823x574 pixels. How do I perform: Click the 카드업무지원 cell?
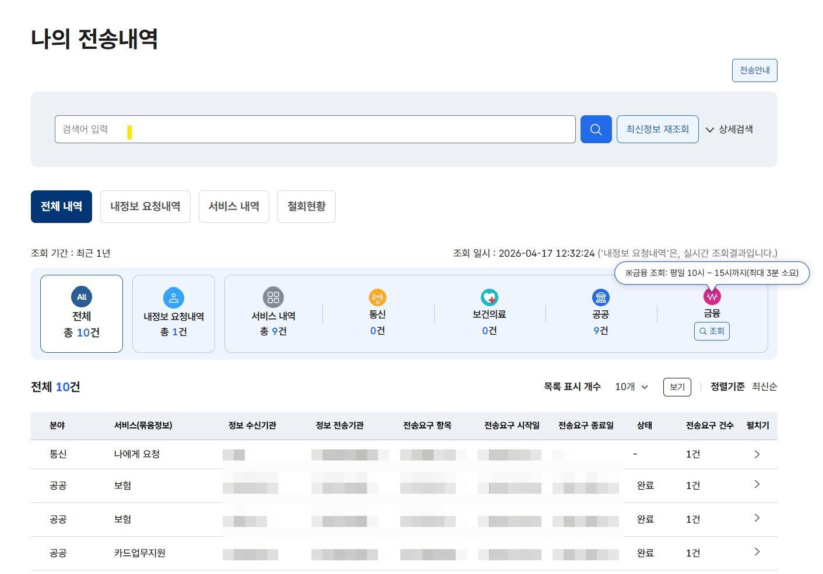(139, 553)
